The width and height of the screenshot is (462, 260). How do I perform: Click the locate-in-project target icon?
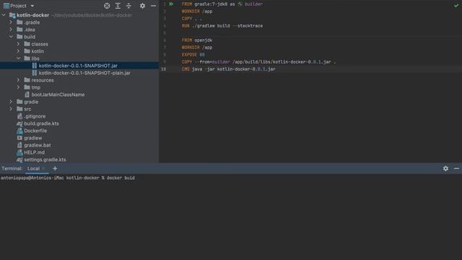click(x=107, y=6)
